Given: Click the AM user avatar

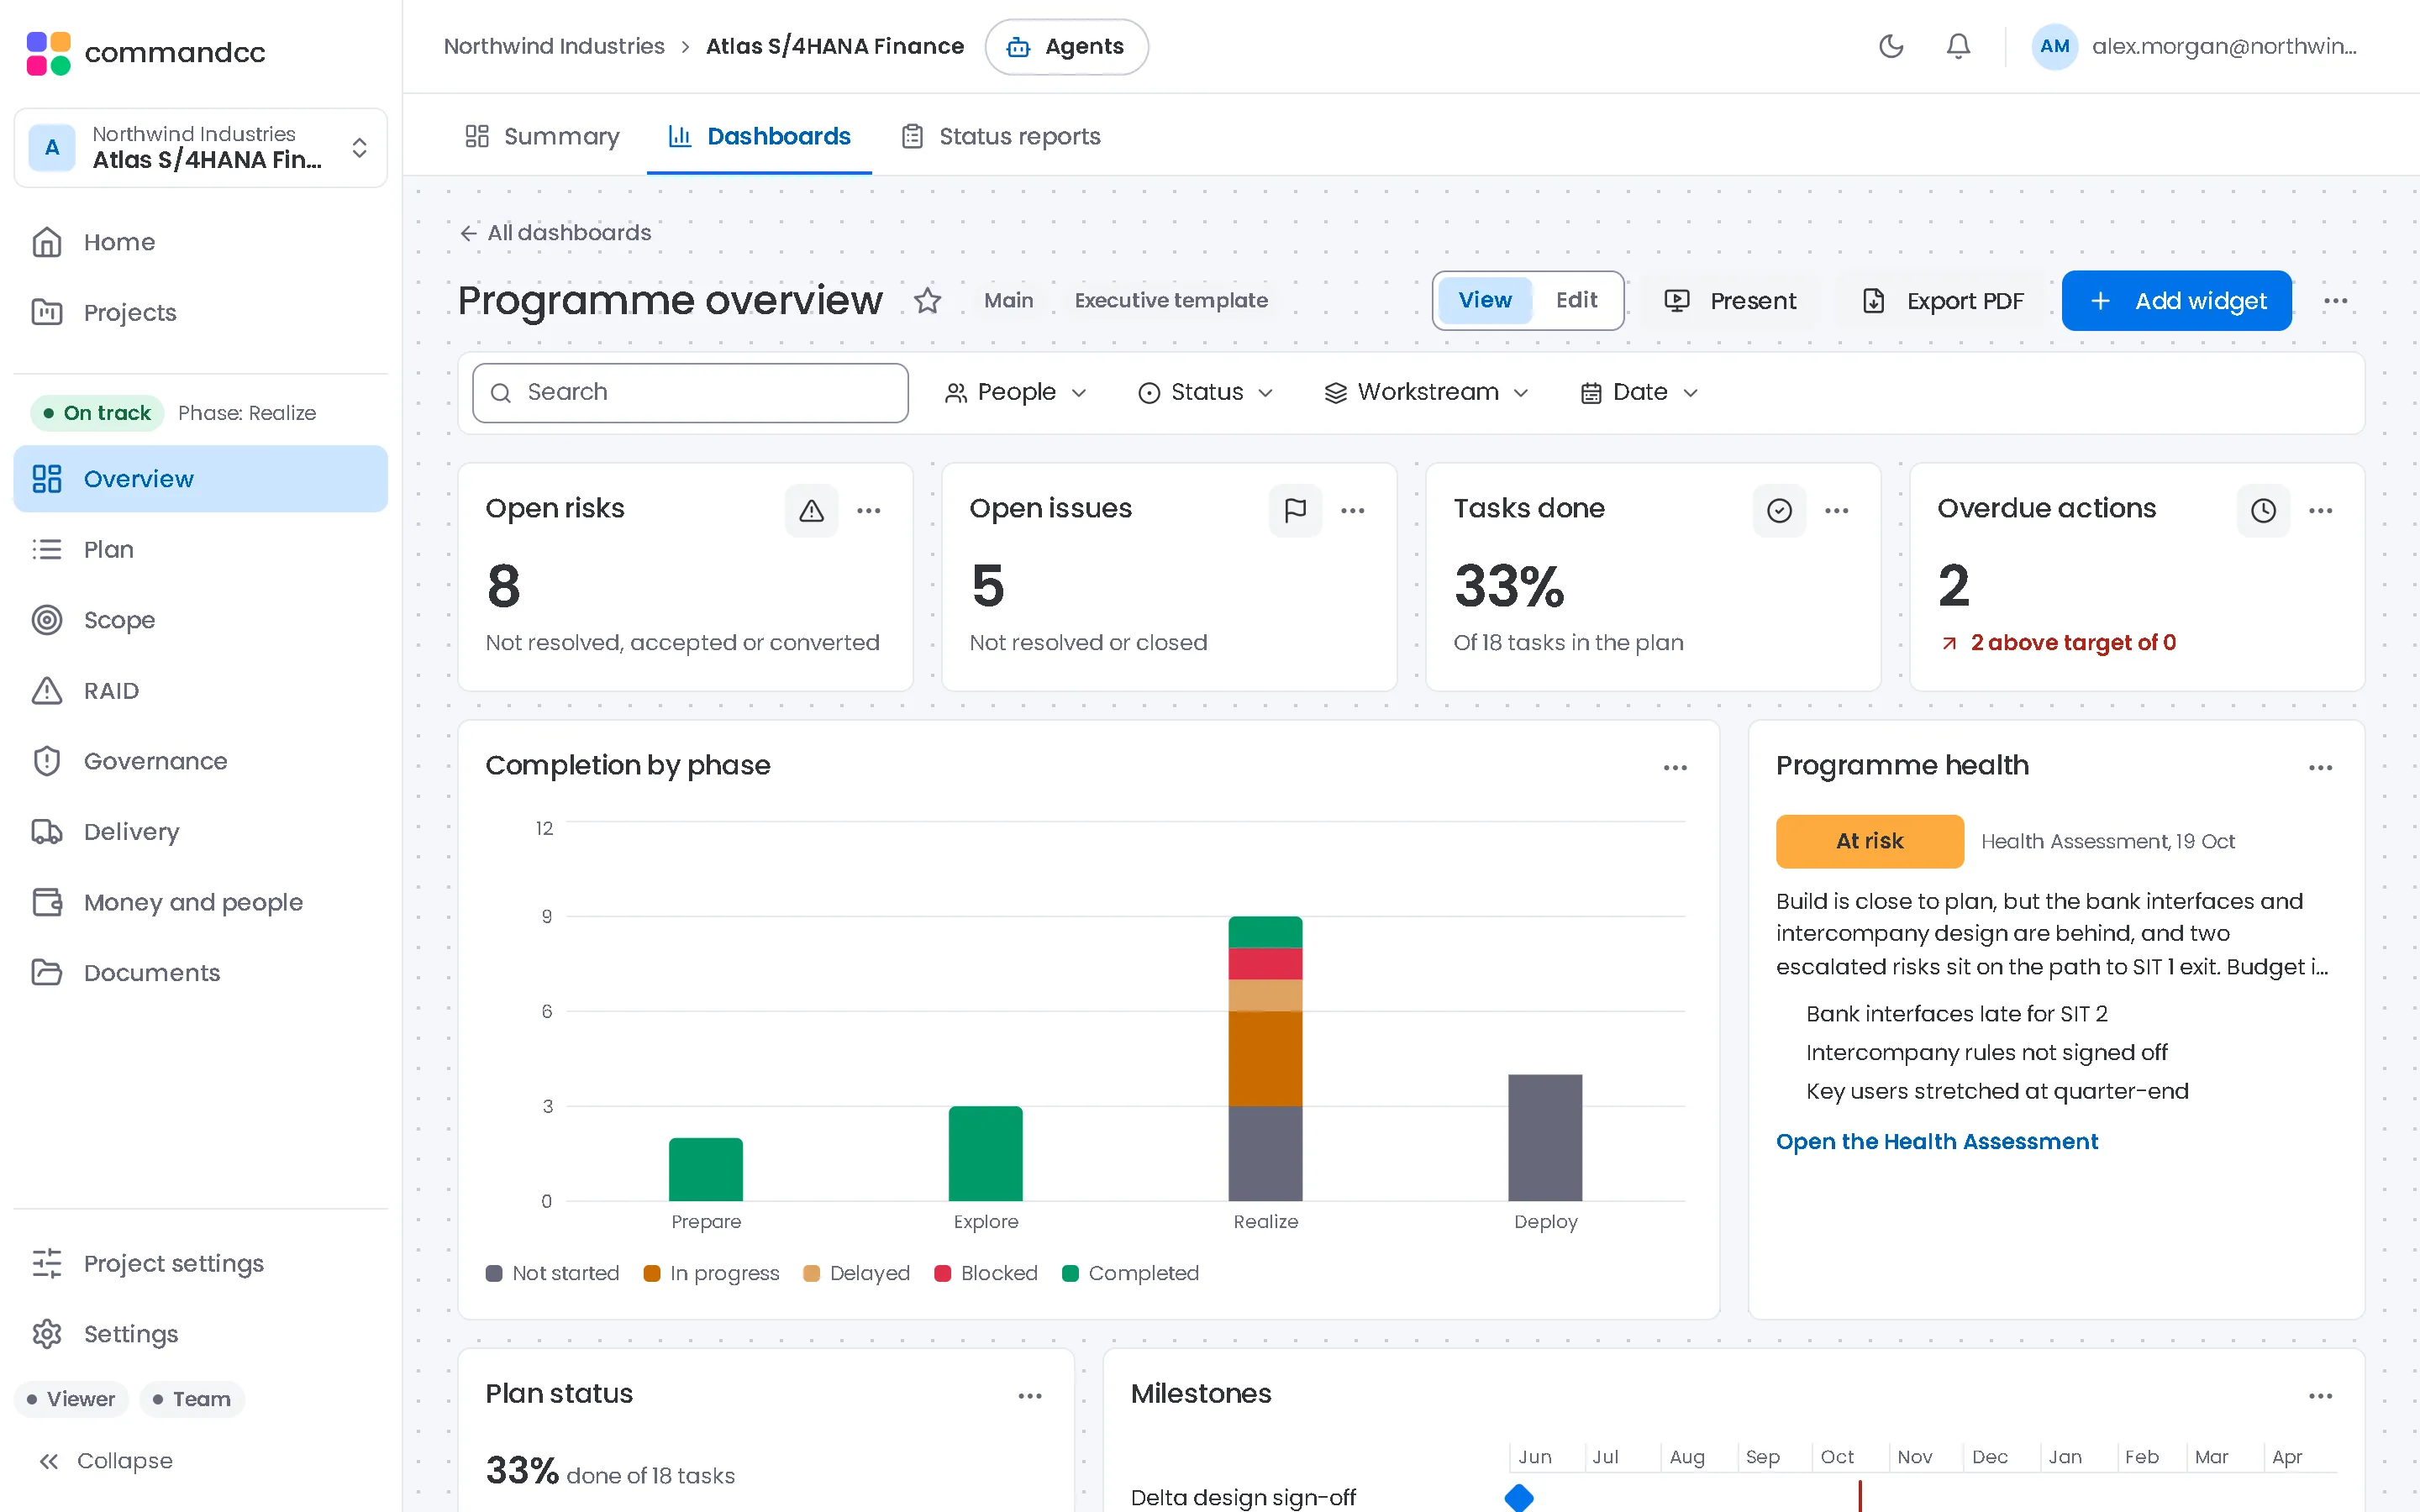Looking at the screenshot, I should [x=2055, y=46].
